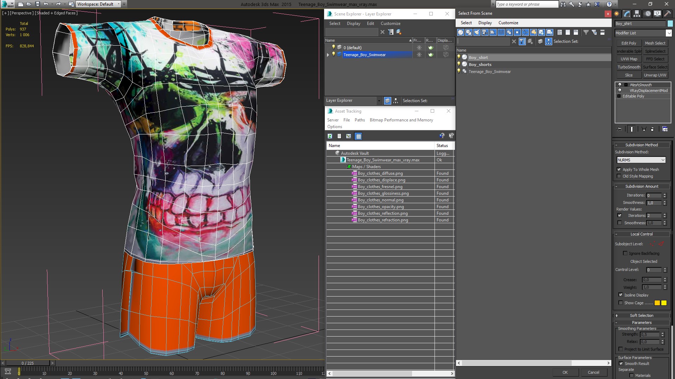This screenshot has width=675, height=379.
Task: Collapse the Subdivision Amount rollout
Action: (642, 186)
